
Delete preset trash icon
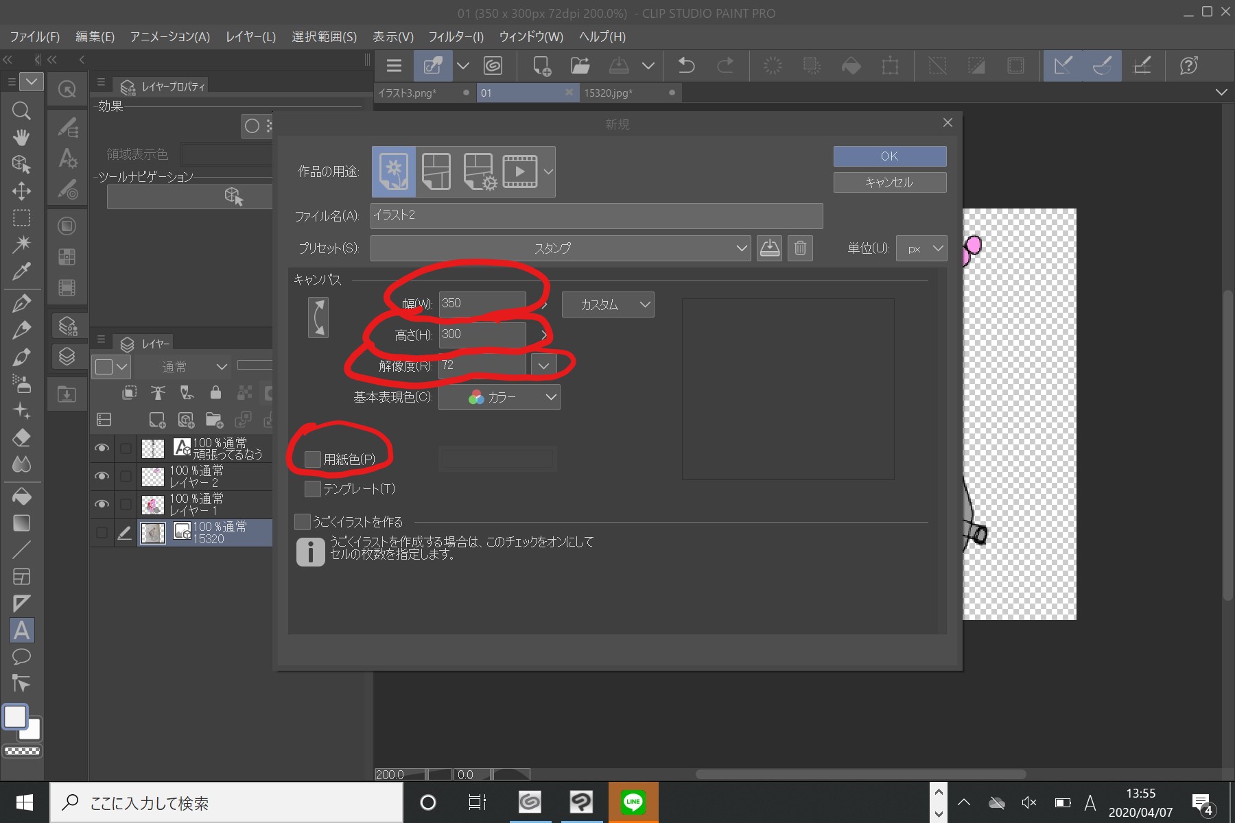click(x=800, y=248)
